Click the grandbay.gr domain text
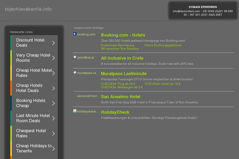 [x=86, y=58]
